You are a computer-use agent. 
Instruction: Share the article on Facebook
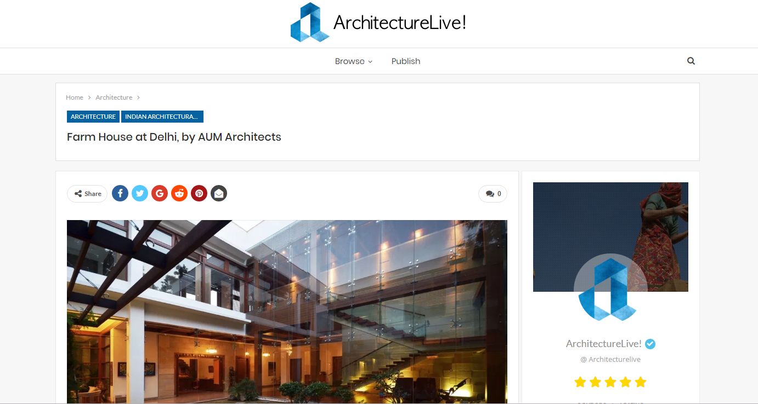(120, 193)
